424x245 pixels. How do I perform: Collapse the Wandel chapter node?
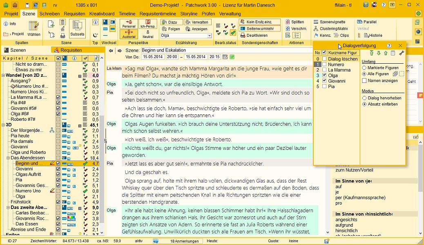3,76
